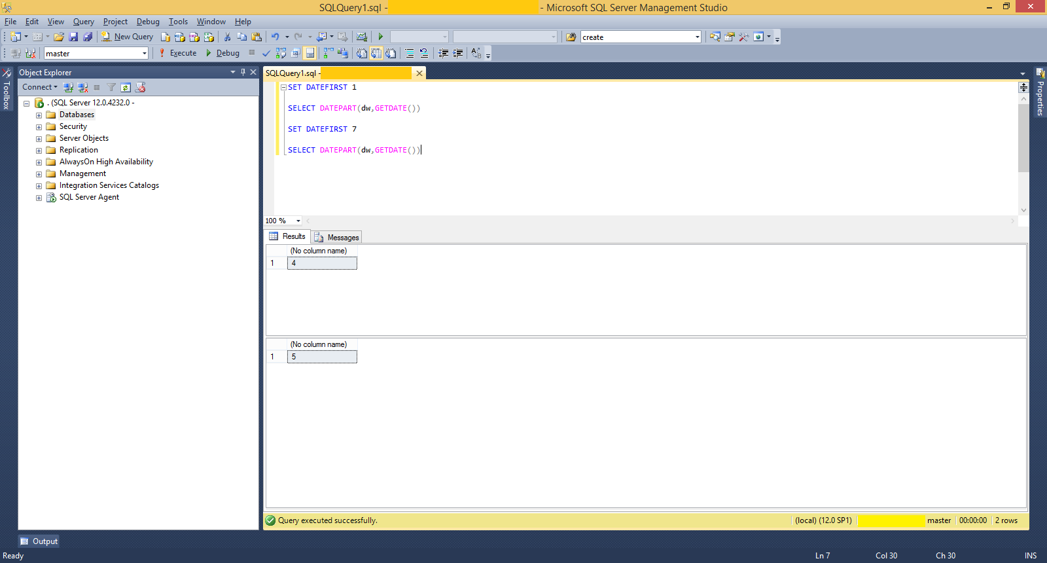Viewport: 1047px width, 563px height.
Task: Click the Open File folder icon
Action: (59, 37)
